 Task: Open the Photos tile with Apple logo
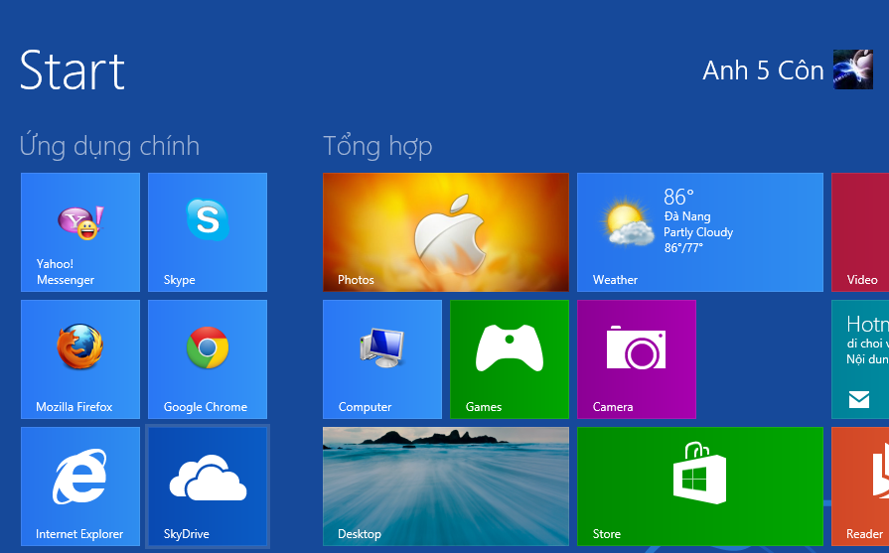pyautogui.click(x=446, y=232)
